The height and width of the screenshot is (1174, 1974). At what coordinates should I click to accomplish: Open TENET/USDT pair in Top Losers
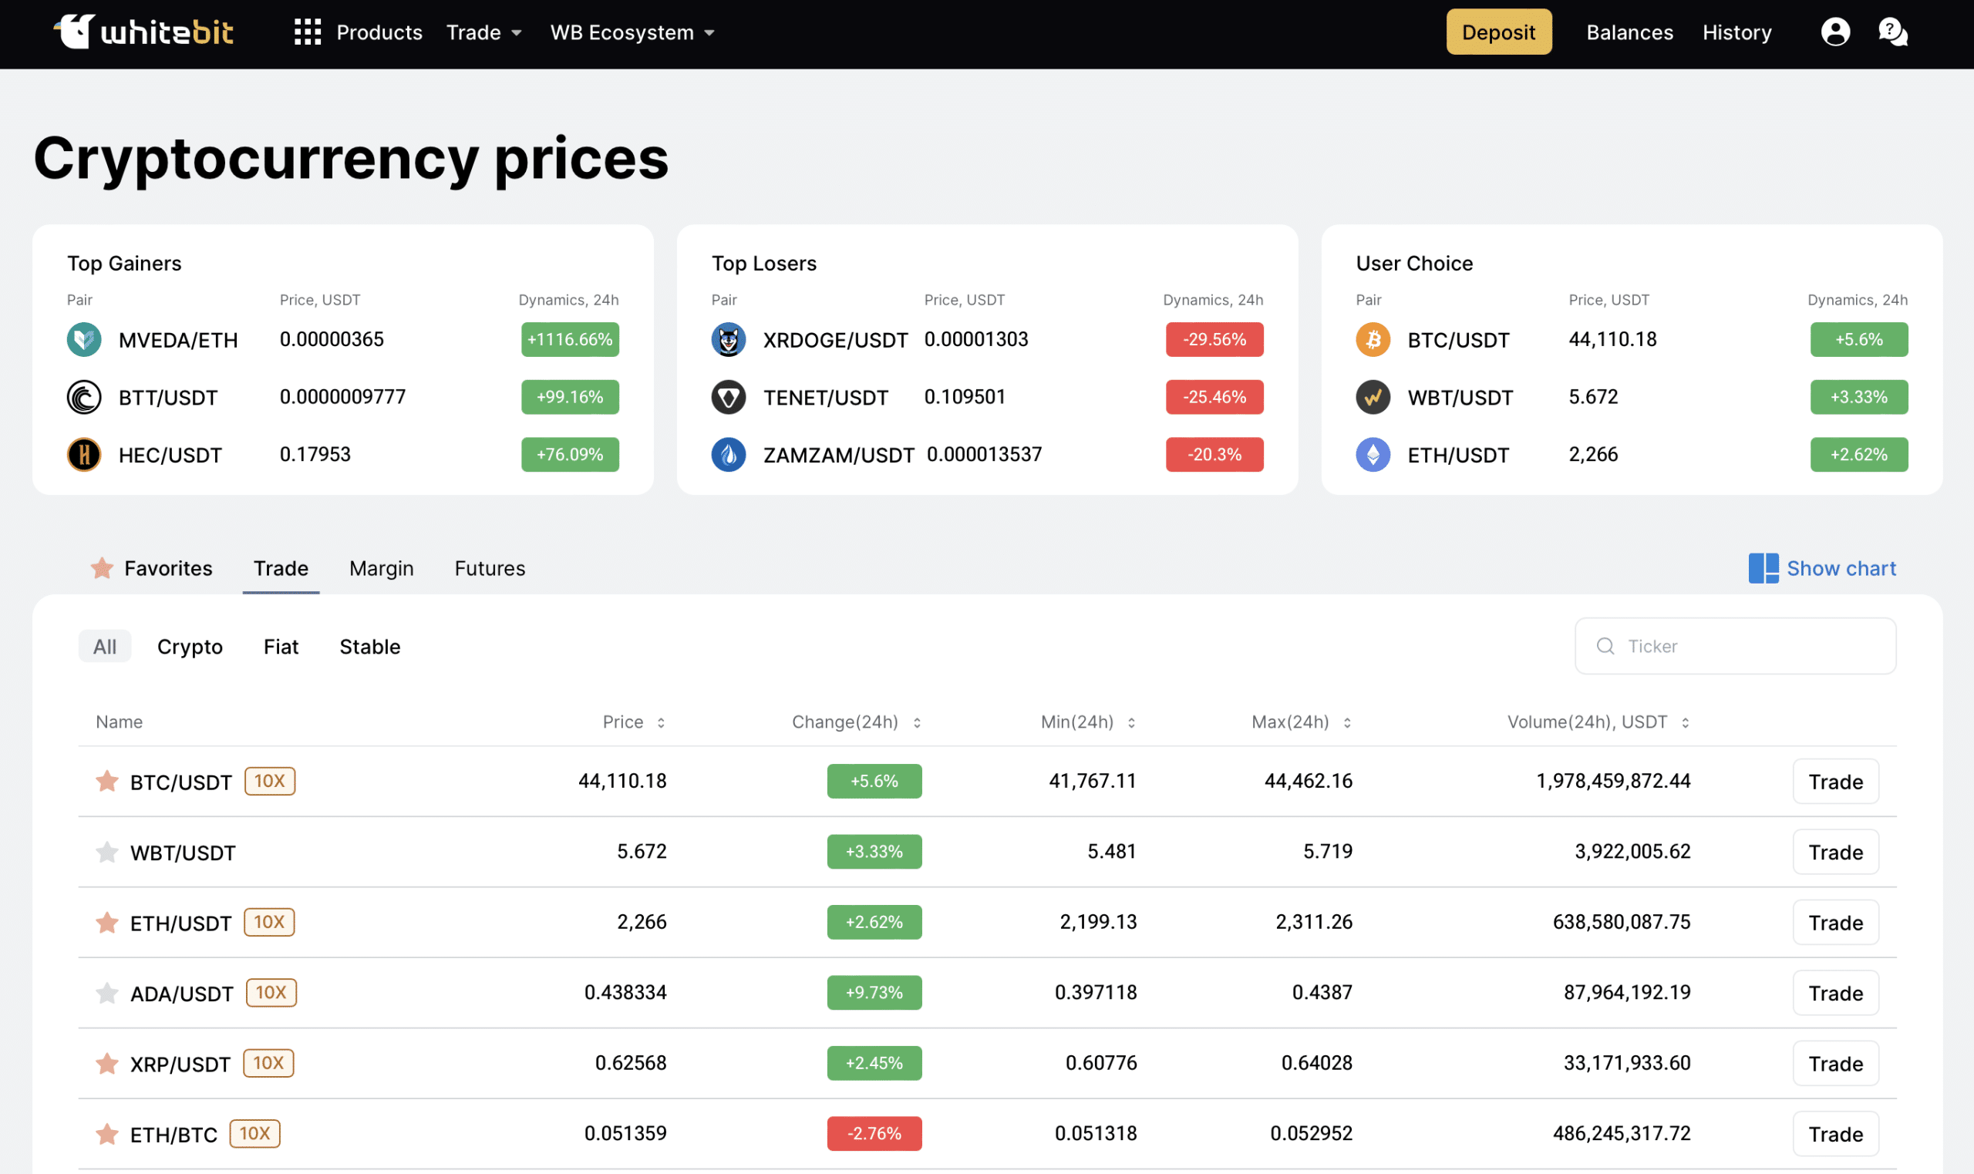pyautogui.click(x=825, y=398)
